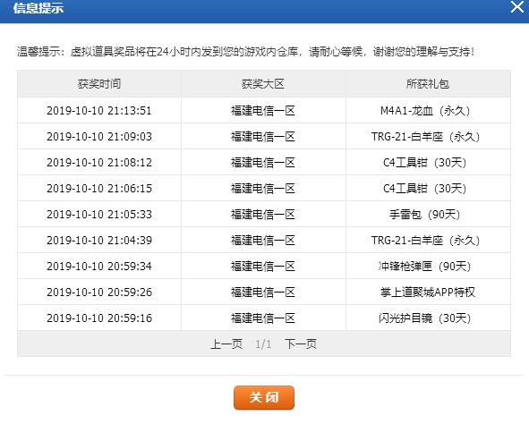This screenshot has width=529, height=424.
Task: Click the 闪光护目镜 (30天) prize entry
Action: [425, 318]
